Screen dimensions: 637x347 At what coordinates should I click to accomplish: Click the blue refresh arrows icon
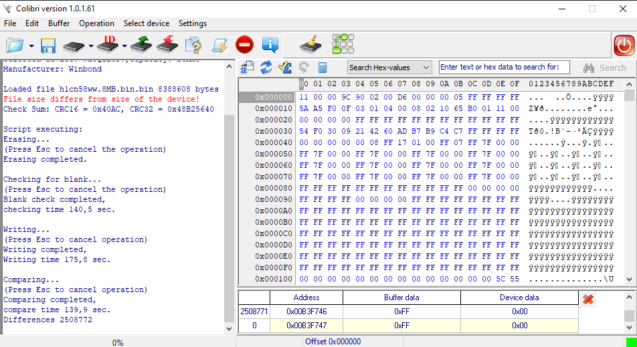pyautogui.click(x=266, y=68)
